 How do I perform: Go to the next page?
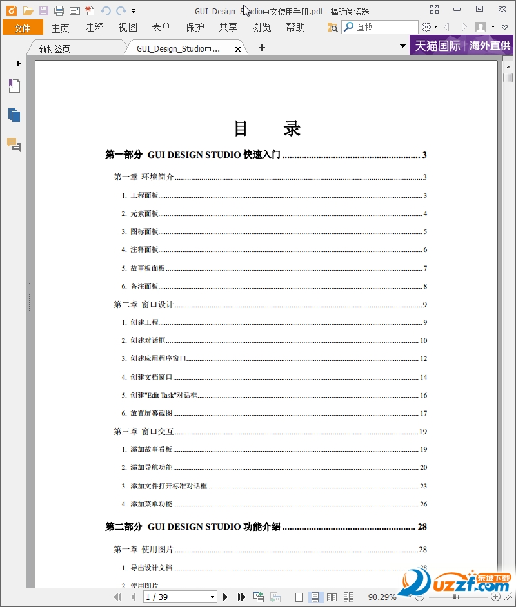[x=226, y=597]
